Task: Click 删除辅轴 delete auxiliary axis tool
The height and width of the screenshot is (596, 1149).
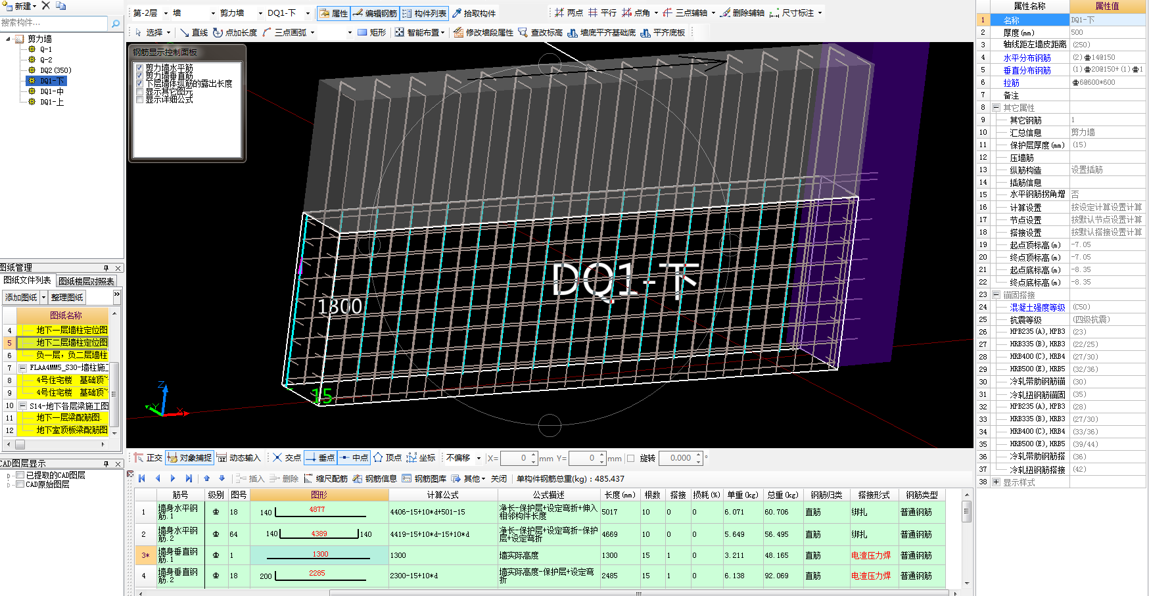Action: tap(742, 12)
